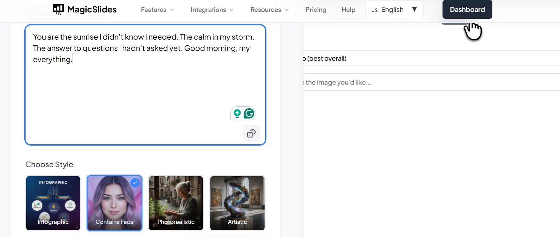Viewport: 560px width, 237px height.
Task: Open the Resources dropdown
Action: coord(269,10)
